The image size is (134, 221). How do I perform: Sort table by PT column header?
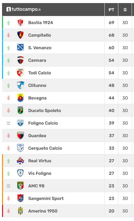111,10
